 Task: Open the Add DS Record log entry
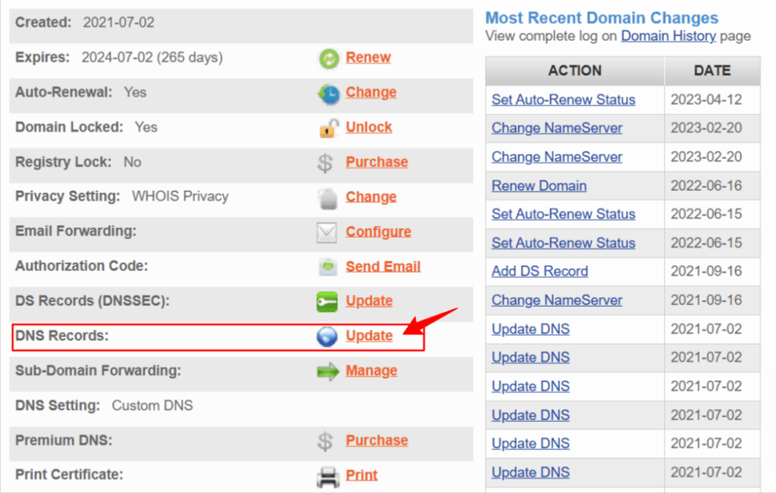coord(540,271)
